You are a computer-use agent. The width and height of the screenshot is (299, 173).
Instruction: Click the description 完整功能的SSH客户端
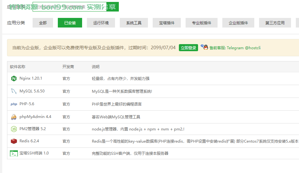point(130,153)
